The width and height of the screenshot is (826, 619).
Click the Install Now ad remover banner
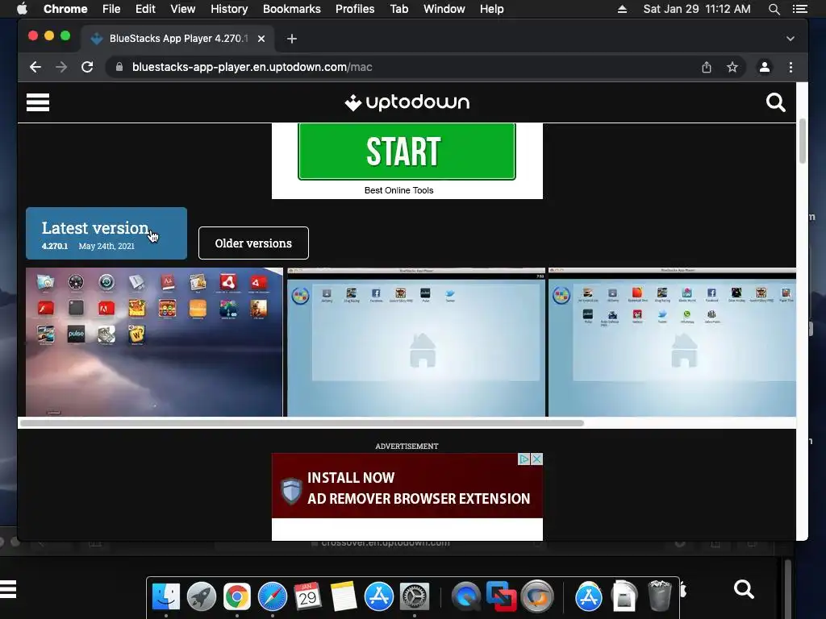pyautogui.click(x=407, y=486)
